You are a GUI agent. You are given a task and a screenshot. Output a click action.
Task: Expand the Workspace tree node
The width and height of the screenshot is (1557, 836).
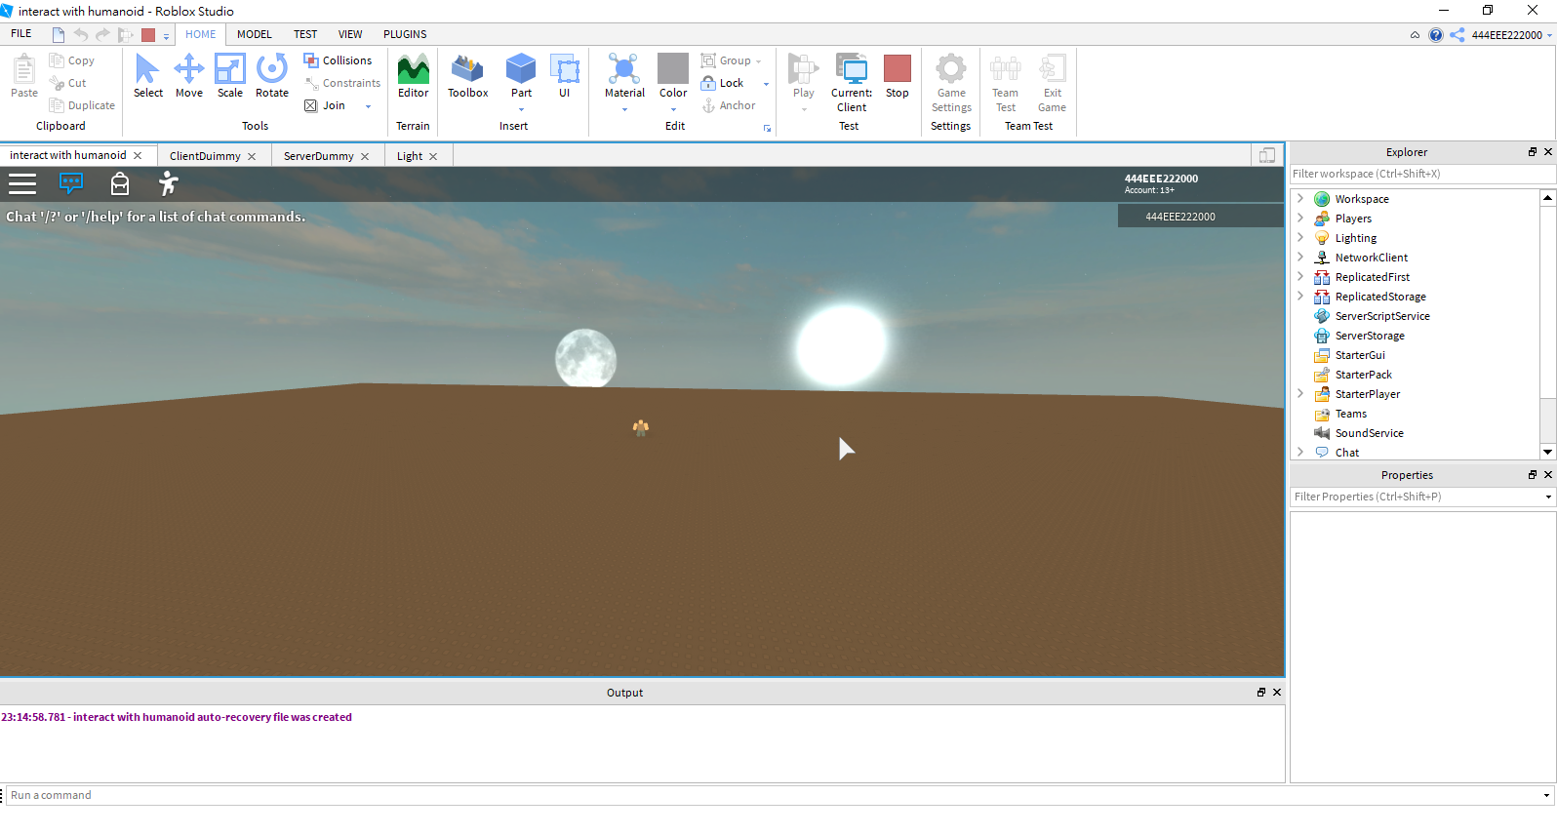pyautogui.click(x=1300, y=198)
